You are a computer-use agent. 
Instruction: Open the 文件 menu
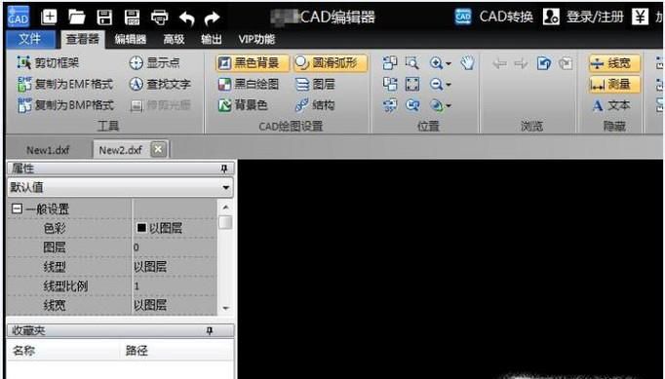(x=30, y=39)
